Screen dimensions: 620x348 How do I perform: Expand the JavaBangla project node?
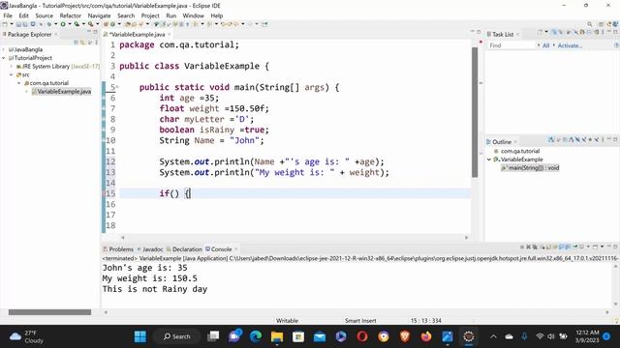[4, 49]
